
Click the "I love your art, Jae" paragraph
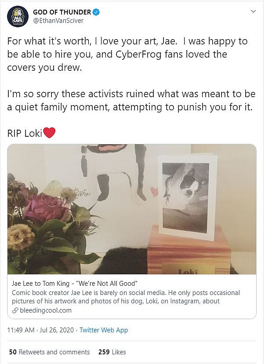(127, 55)
